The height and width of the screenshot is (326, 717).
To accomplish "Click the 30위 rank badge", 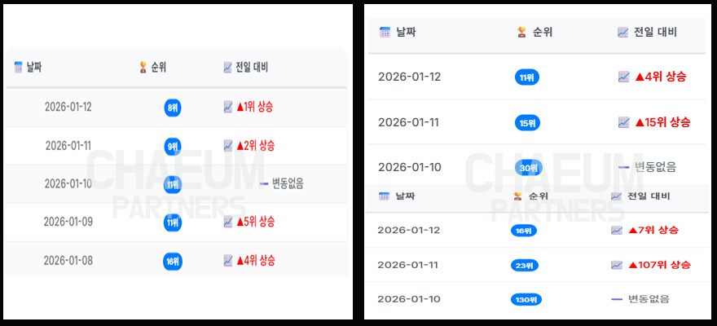I will click(x=527, y=168).
